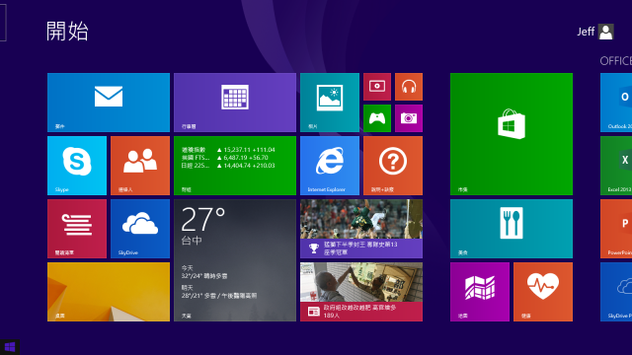The width and height of the screenshot is (632, 355).
Task: Open the Calendar tile
Action: point(235,103)
